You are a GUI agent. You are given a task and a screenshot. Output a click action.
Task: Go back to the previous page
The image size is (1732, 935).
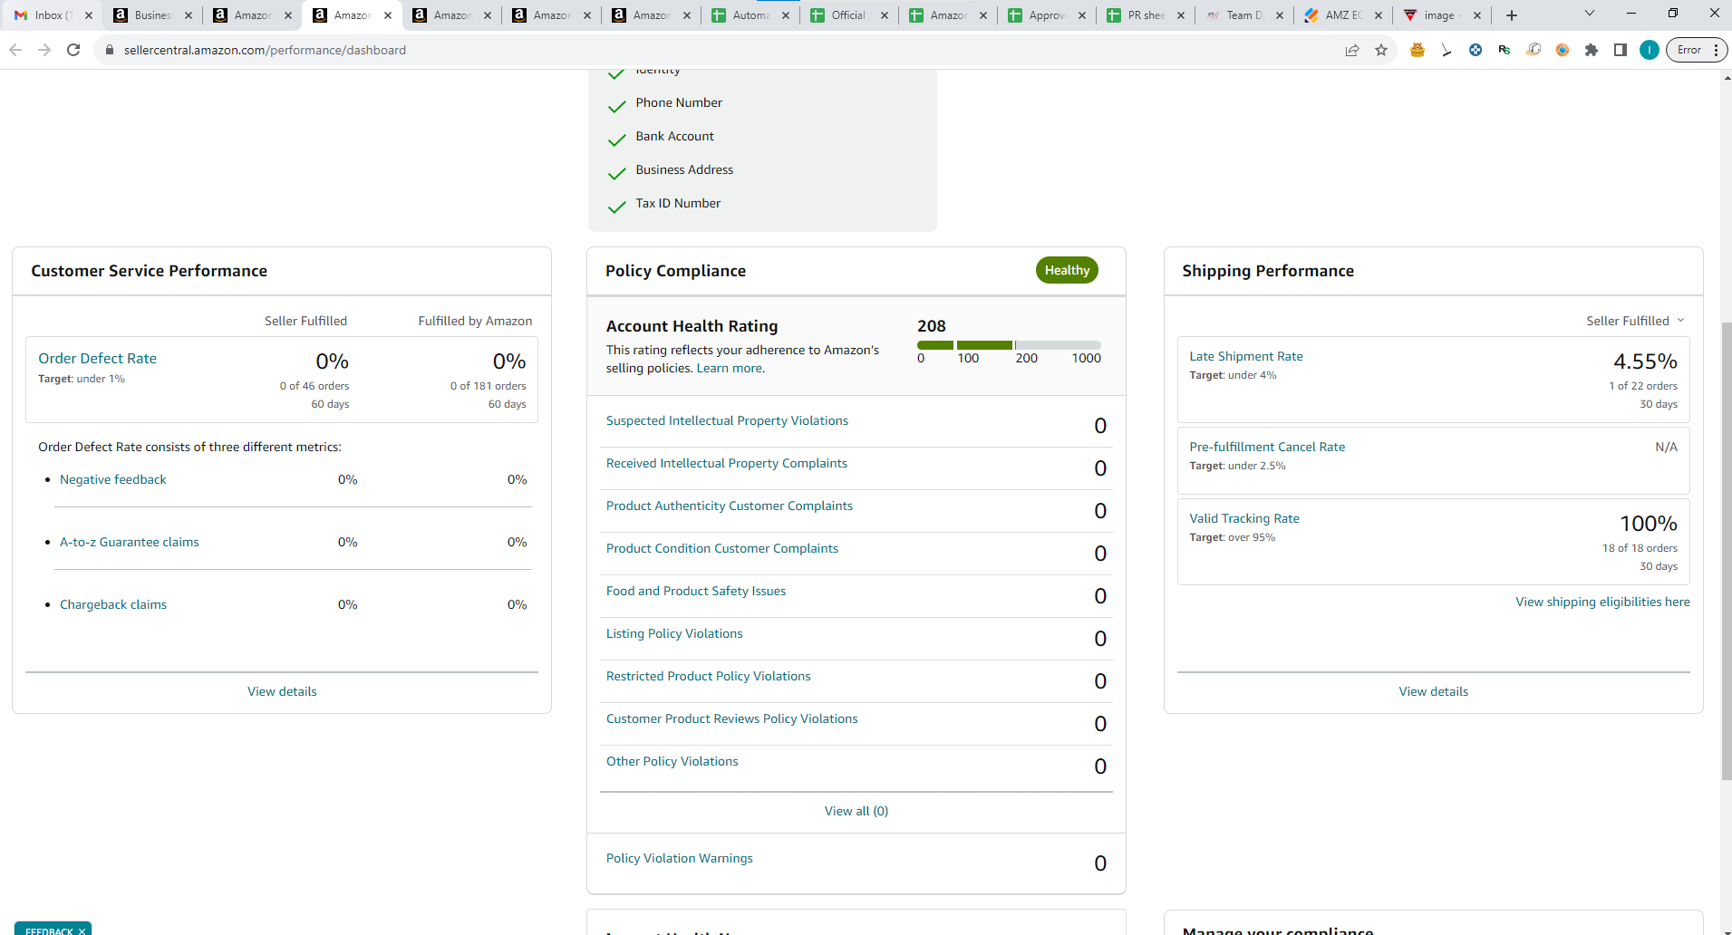15,50
